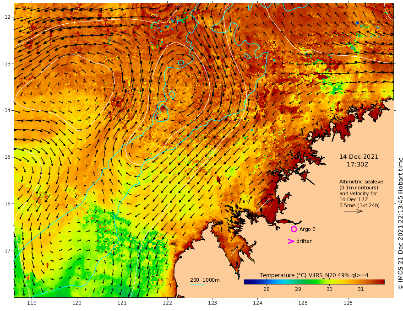Screen dimensions: 403x311
Task: Click the 'Temperature (°C) VIIRS_N20 49% ql>=4' title
Action: tap(314, 275)
